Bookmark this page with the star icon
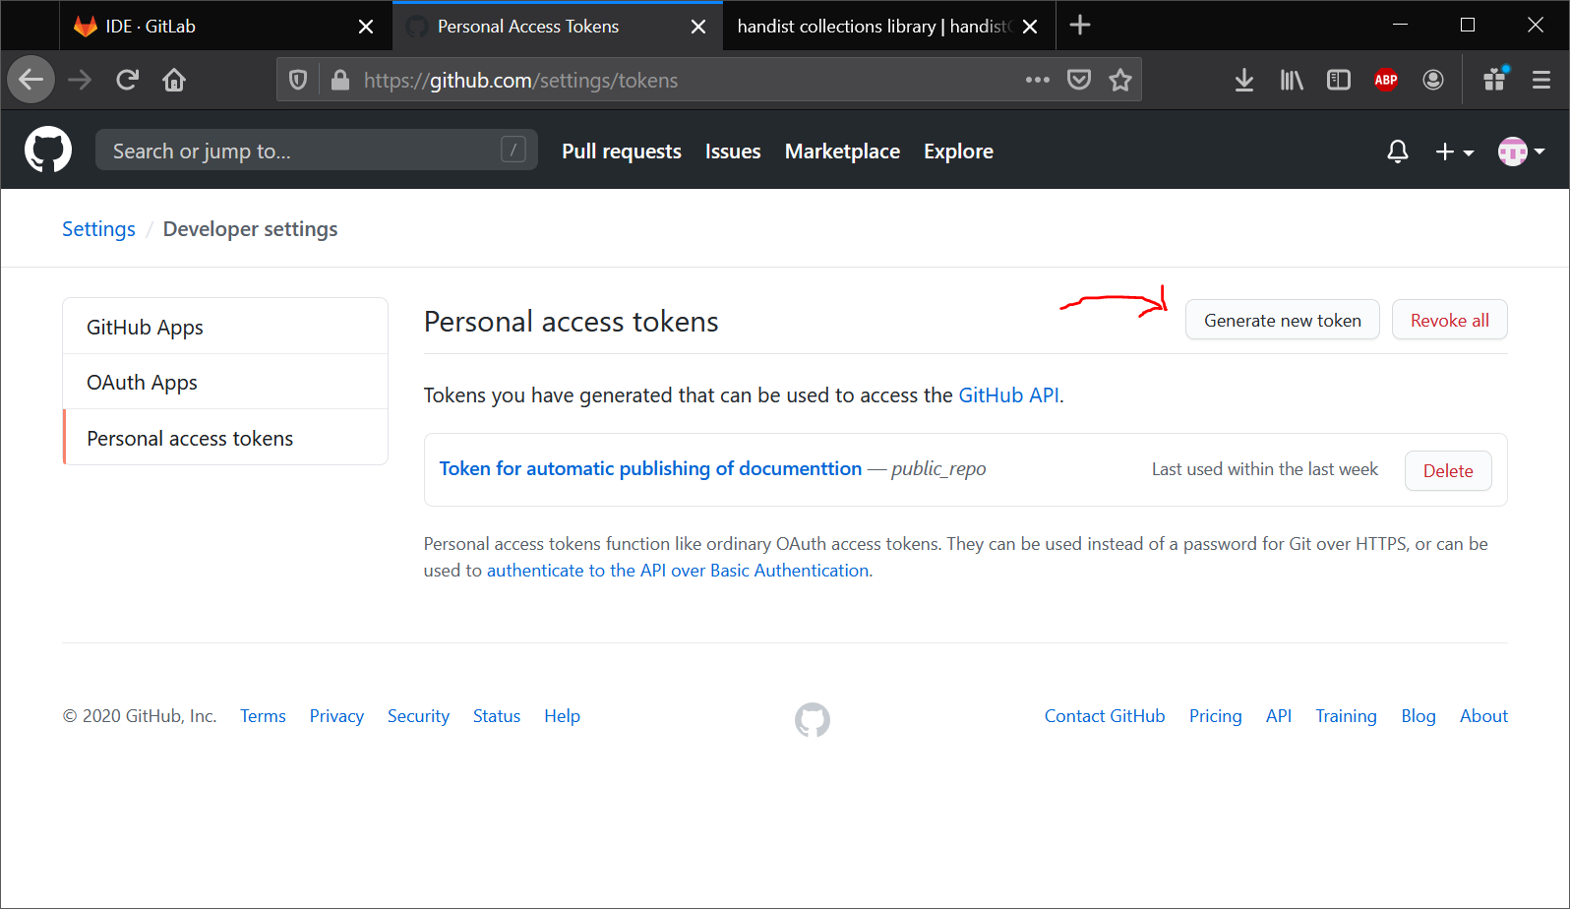Image resolution: width=1570 pixels, height=909 pixels. [x=1119, y=81]
